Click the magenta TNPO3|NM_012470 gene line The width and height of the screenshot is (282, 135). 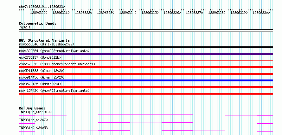coord(146,123)
